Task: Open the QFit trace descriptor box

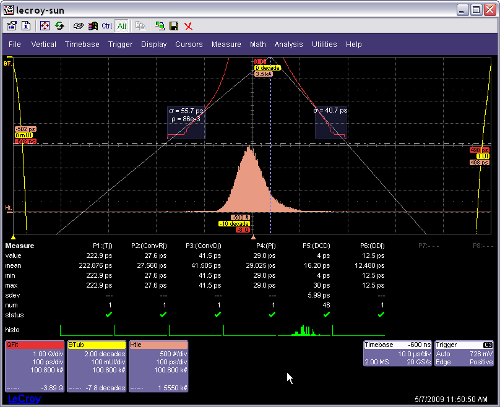Action: [x=35, y=367]
